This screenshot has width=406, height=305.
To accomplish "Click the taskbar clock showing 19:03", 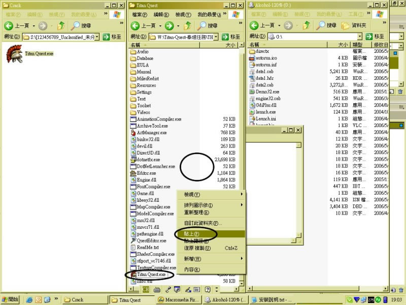I will pos(396,300).
